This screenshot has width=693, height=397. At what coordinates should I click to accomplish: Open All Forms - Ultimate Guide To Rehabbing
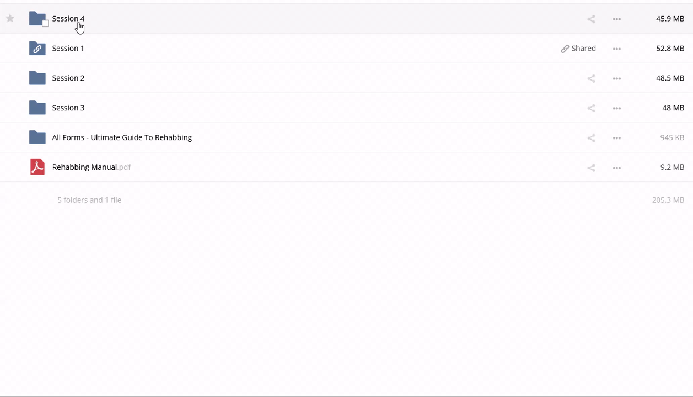[x=122, y=138]
